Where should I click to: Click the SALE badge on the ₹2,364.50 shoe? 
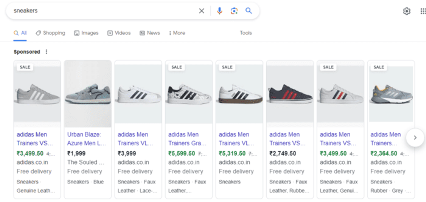pos(379,67)
